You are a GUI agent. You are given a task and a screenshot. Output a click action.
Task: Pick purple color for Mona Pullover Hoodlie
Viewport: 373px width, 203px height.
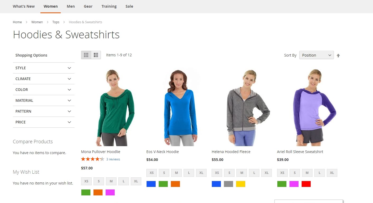pos(110,192)
